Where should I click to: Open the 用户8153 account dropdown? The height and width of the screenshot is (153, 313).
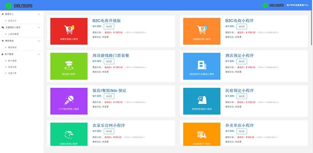[x=298, y=6]
